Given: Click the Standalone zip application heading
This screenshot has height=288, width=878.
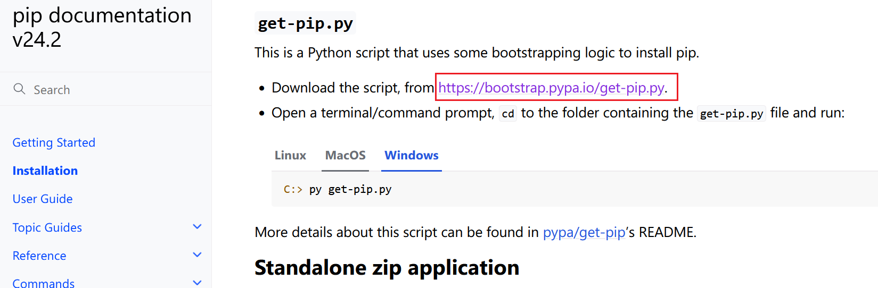Looking at the screenshot, I should point(387,267).
